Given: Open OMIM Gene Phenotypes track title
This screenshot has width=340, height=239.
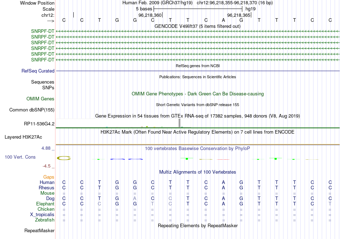Looking at the screenshot, I should 198,94.
